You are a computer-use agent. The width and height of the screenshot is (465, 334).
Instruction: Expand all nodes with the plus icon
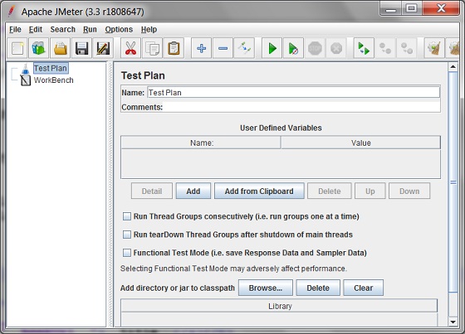coord(201,48)
